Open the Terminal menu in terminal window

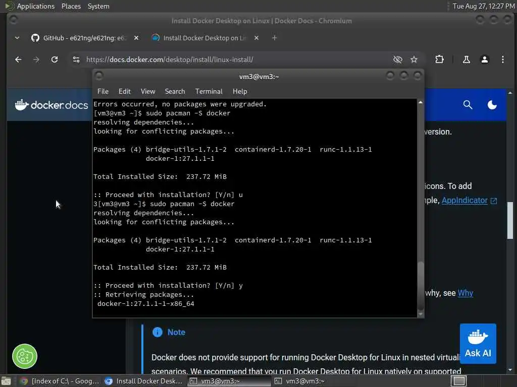point(209,92)
